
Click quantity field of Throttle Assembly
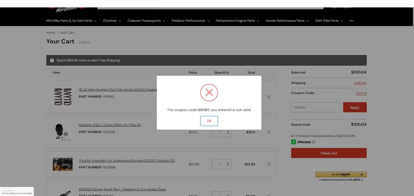coord(222,164)
